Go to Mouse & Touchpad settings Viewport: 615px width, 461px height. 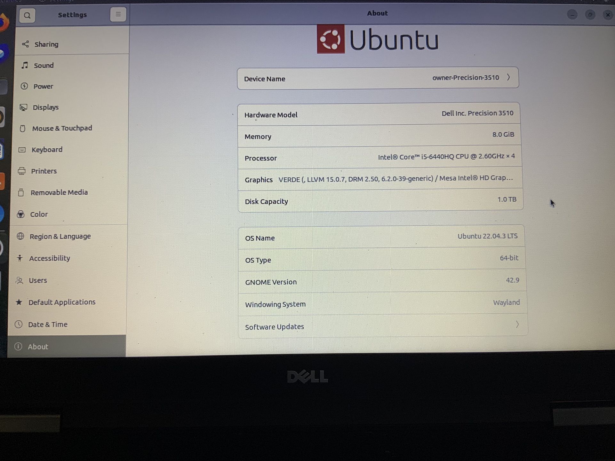pyautogui.click(x=62, y=128)
